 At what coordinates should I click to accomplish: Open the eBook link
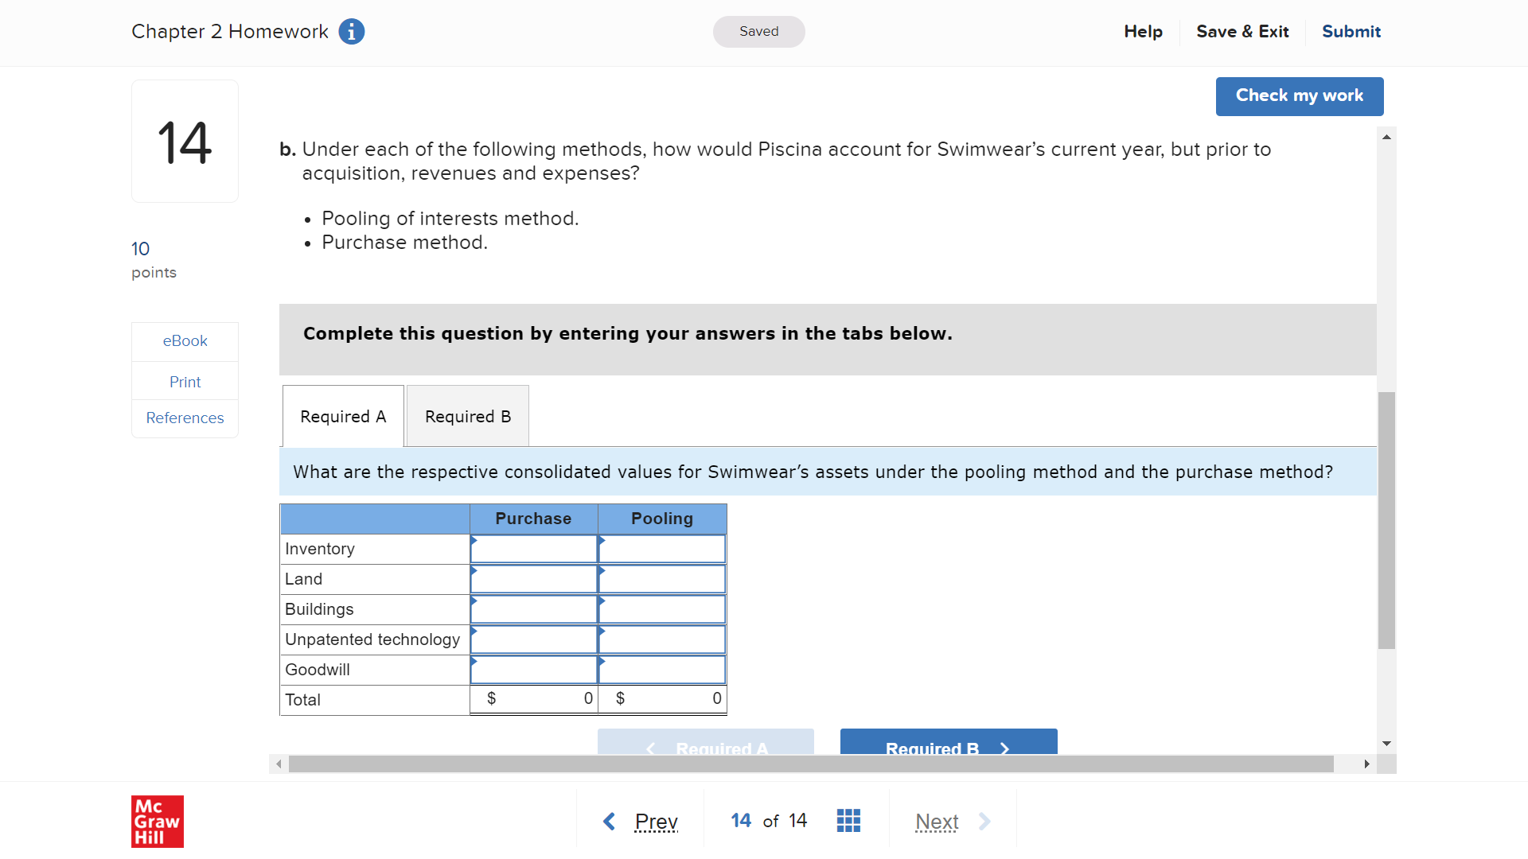coord(185,340)
